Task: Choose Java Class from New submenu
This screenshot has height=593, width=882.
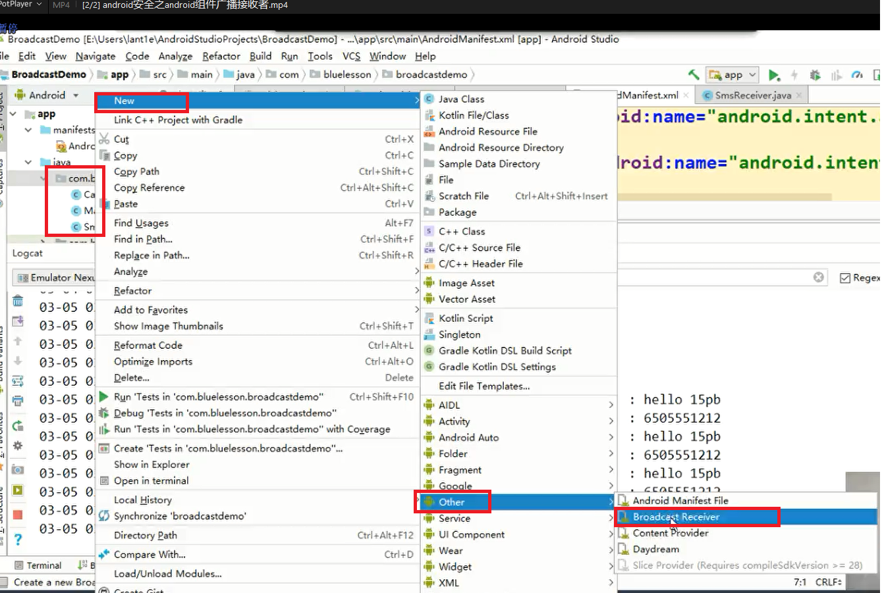Action: pos(518,99)
